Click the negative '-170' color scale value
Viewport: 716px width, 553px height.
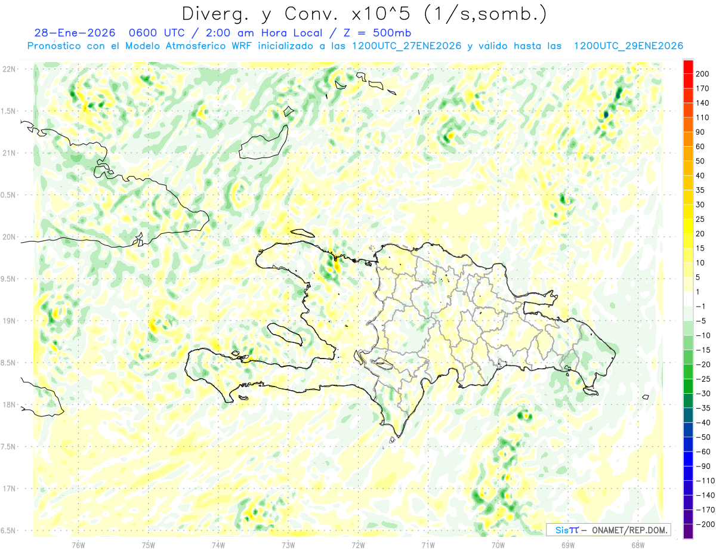(705, 510)
